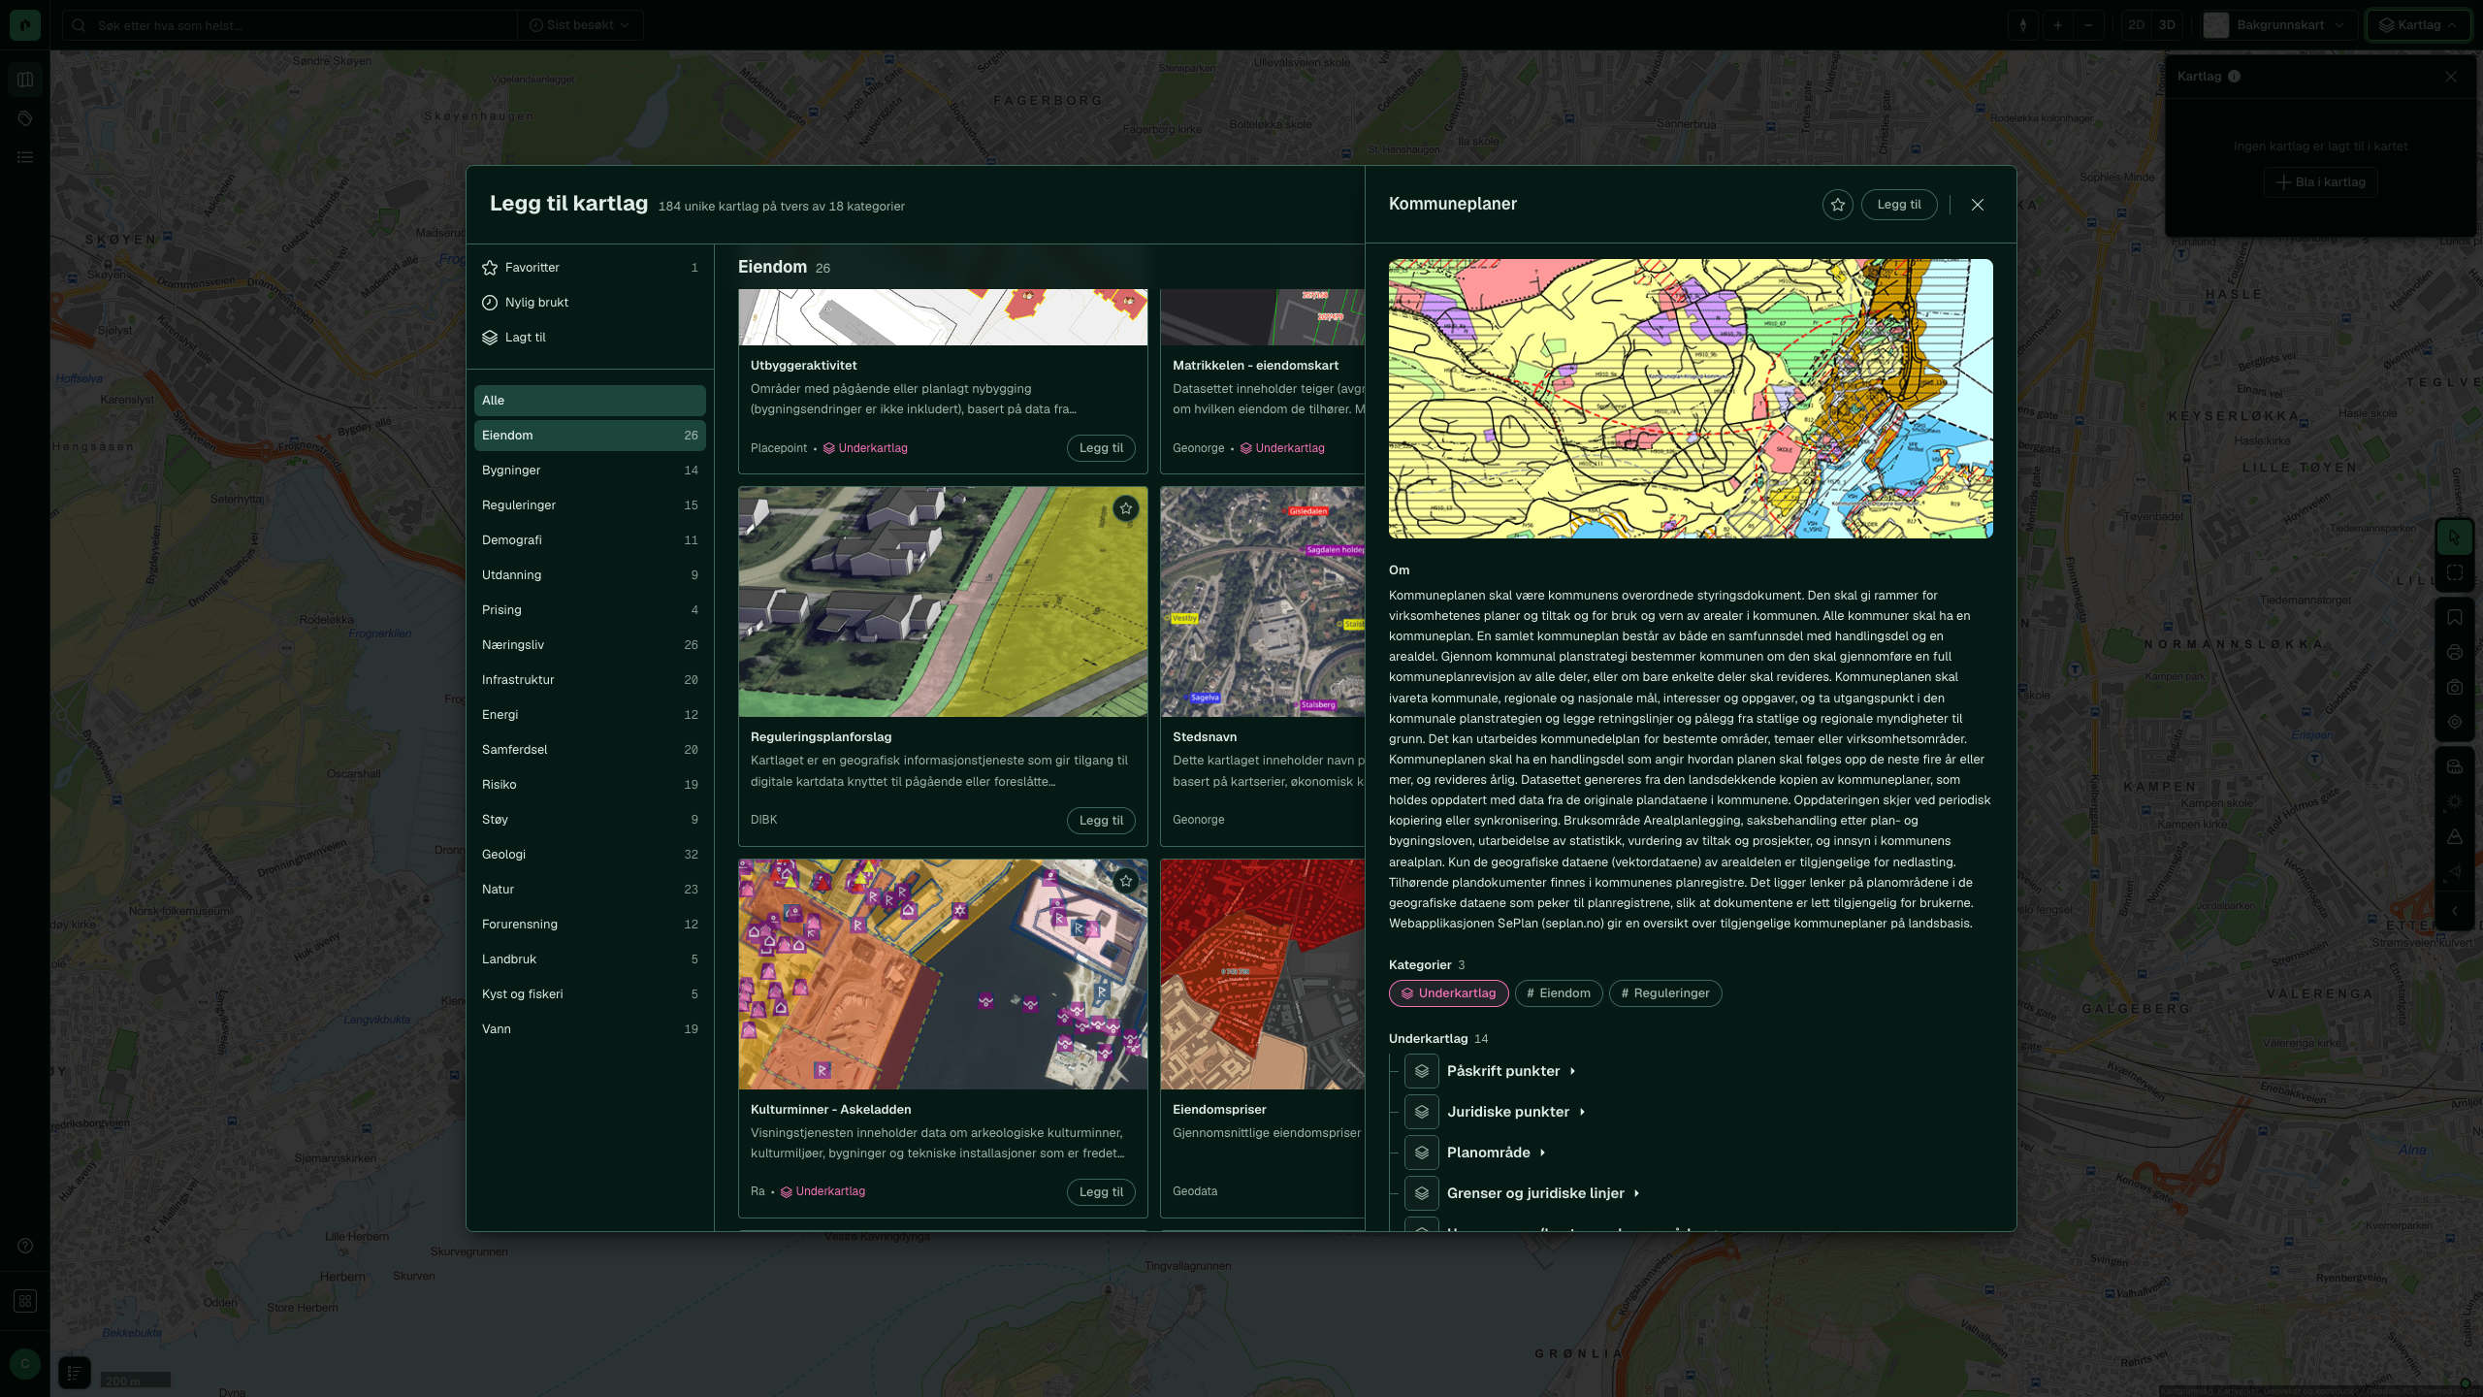Open the help question mark icon
Image resolution: width=2483 pixels, height=1397 pixels.
coord(25,1246)
